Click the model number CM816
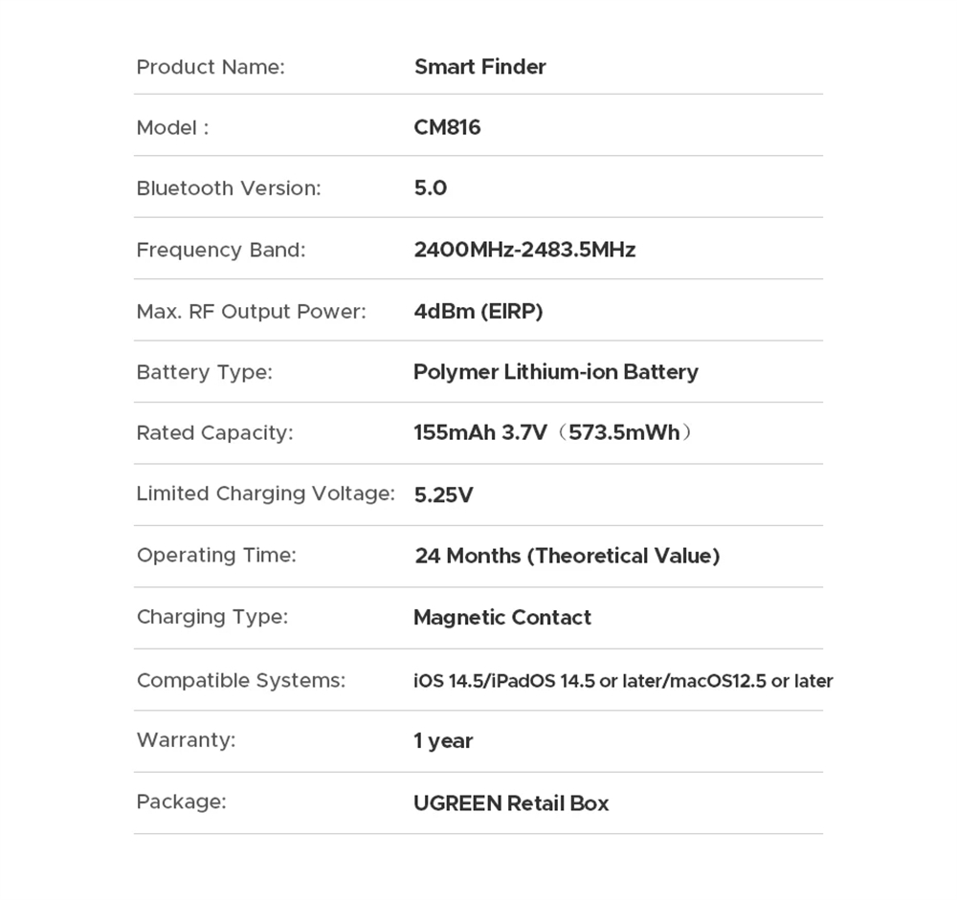 tap(447, 127)
